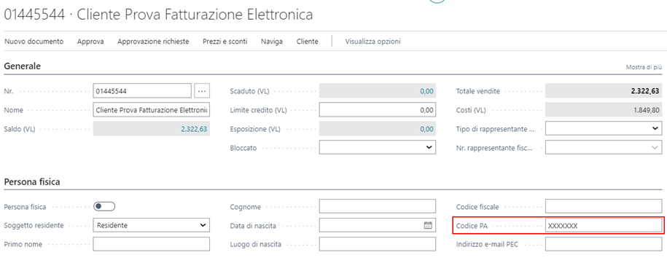The width and height of the screenshot is (667, 271).
Task: Click the page title 01445544 Cliente Prova
Action: coord(158,15)
